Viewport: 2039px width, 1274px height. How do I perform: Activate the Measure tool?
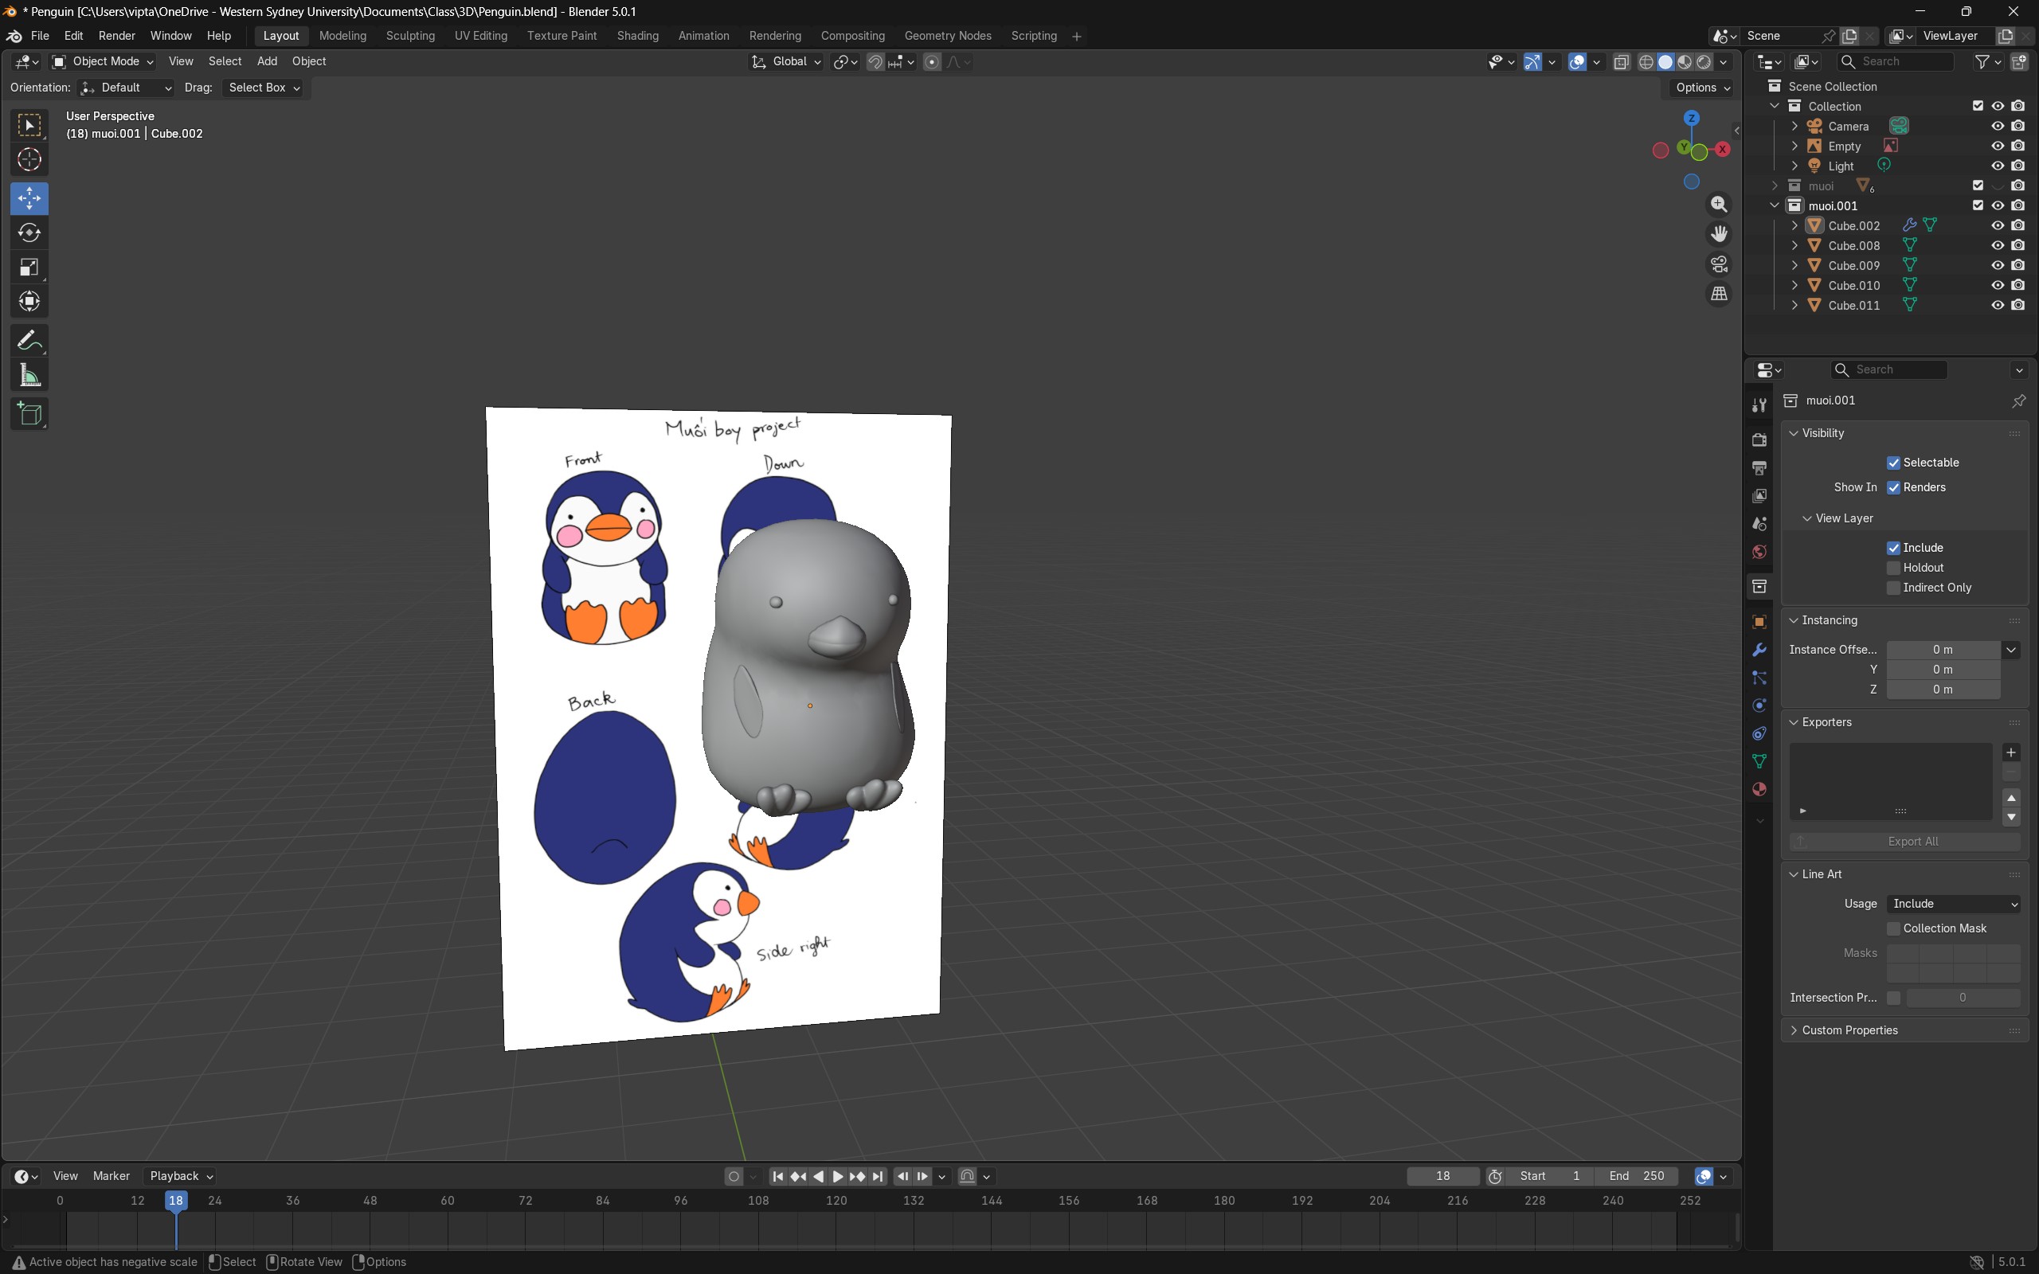(29, 375)
